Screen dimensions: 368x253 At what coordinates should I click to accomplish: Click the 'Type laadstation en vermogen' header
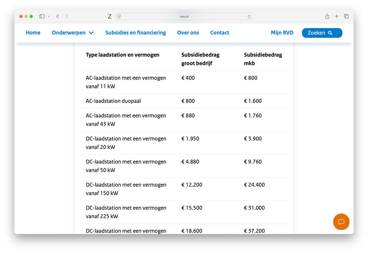[x=123, y=55]
